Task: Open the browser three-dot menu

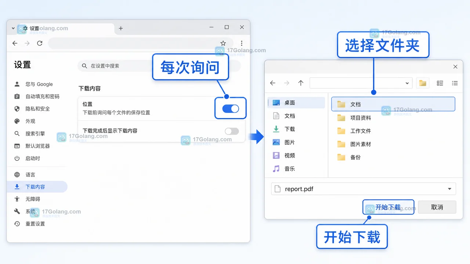Action: [242, 43]
